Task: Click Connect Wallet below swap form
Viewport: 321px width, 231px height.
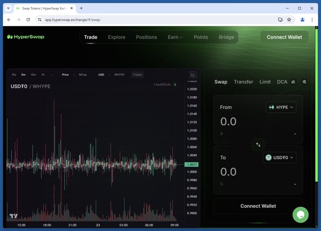Action: pyautogui.click(x=258, y=206)
